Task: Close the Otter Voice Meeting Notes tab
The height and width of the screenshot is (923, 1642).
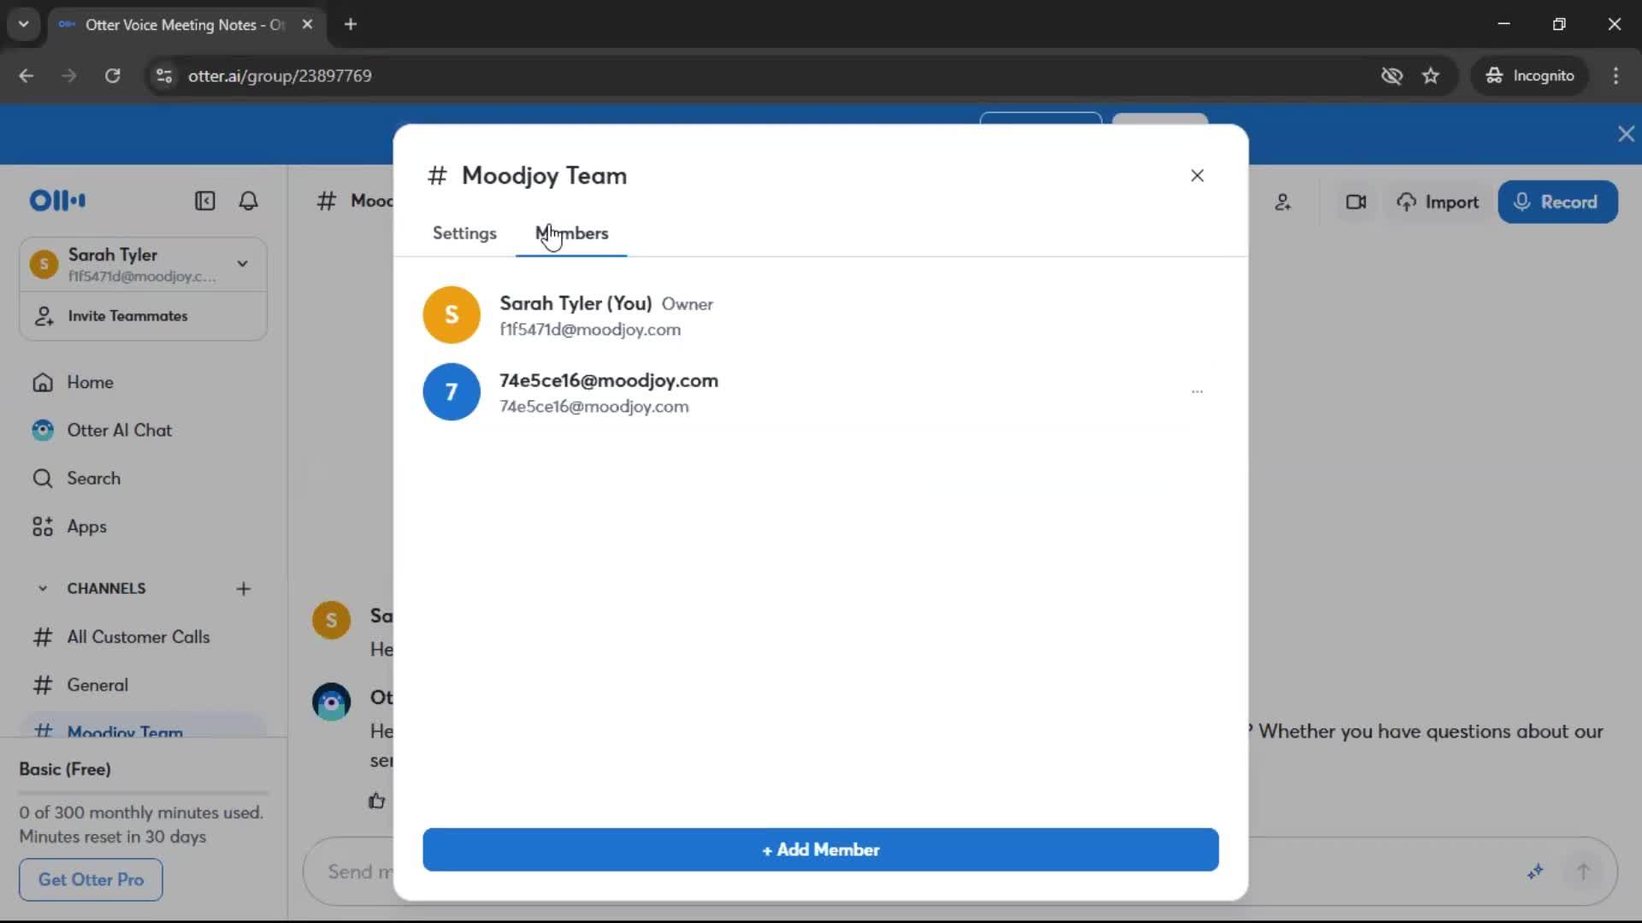Action: coord(307,24)
